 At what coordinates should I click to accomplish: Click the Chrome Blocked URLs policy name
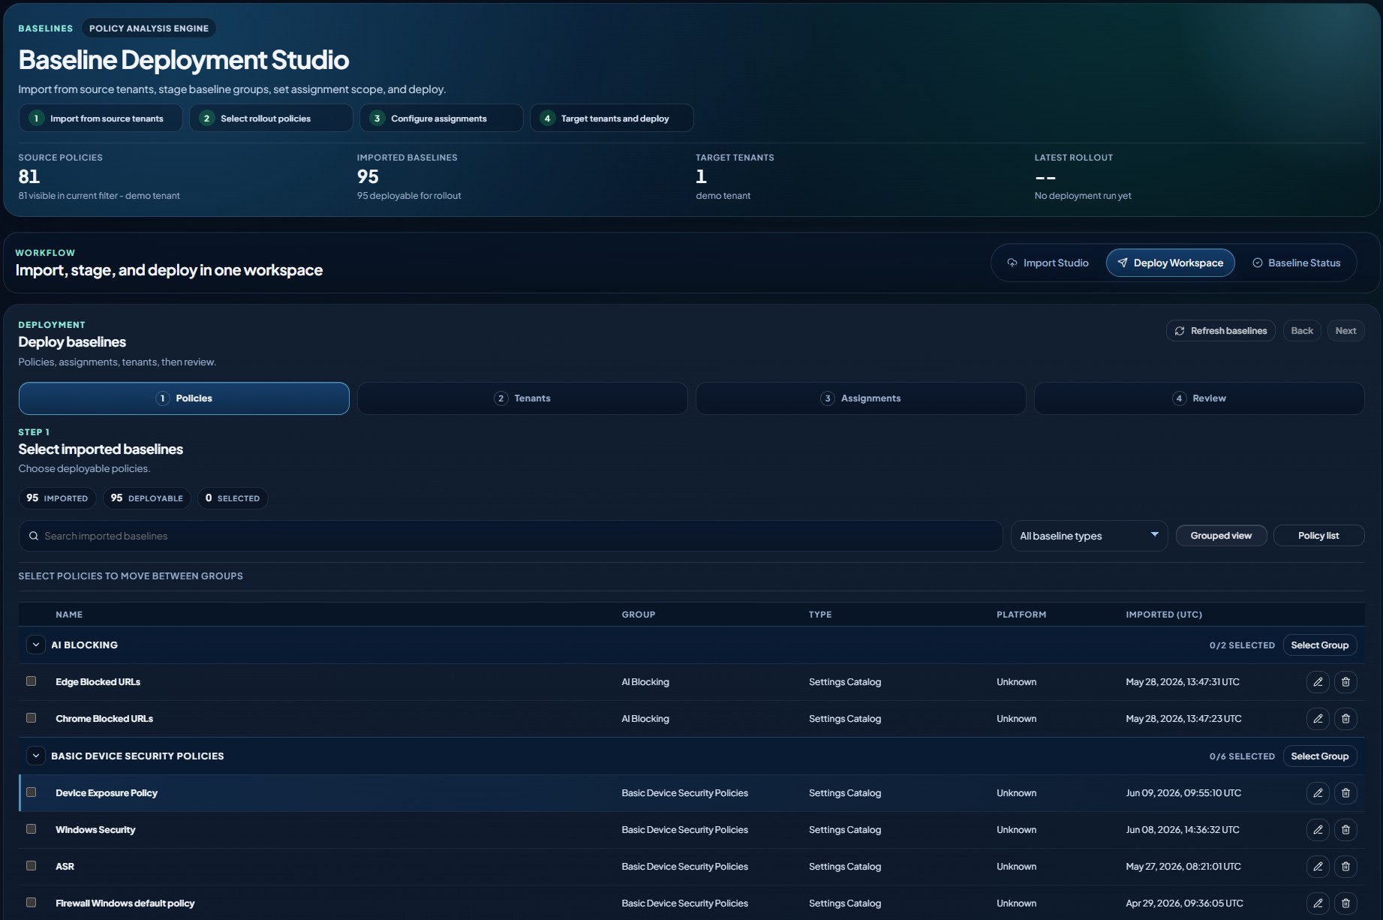click(x=104, y=719)
